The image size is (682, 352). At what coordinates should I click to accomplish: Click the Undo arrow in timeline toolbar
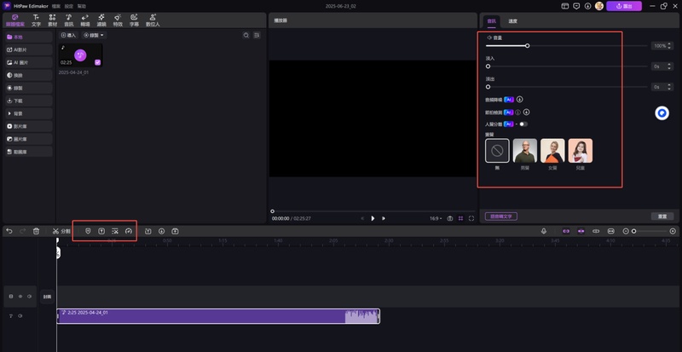click(9, 231)
